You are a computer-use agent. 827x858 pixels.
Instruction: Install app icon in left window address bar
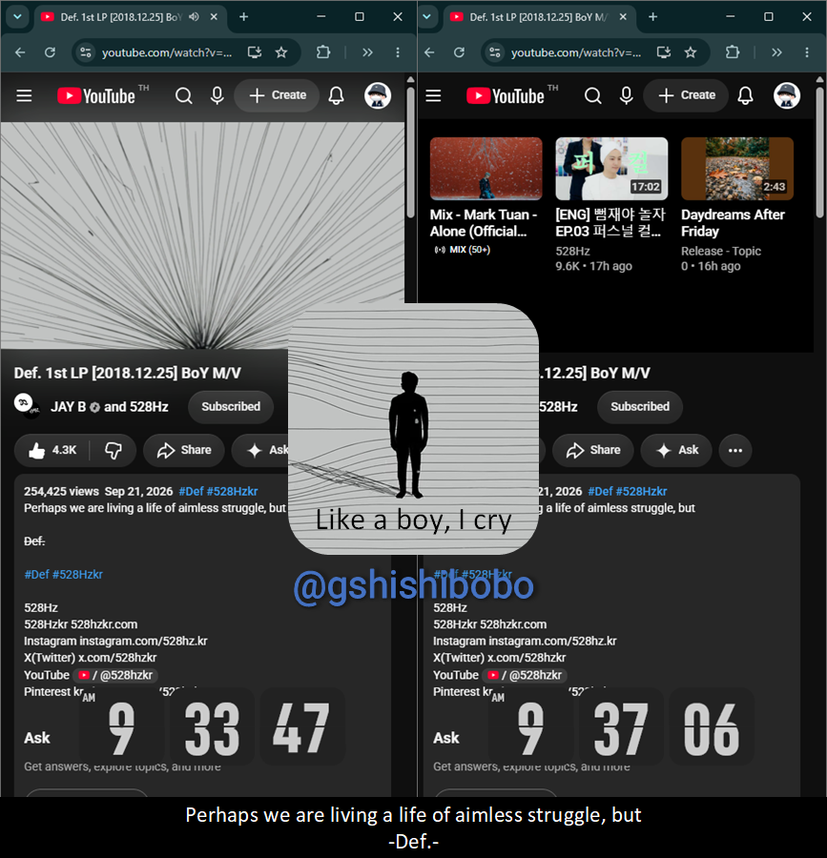pyautogui.click(x=255, y=52)
